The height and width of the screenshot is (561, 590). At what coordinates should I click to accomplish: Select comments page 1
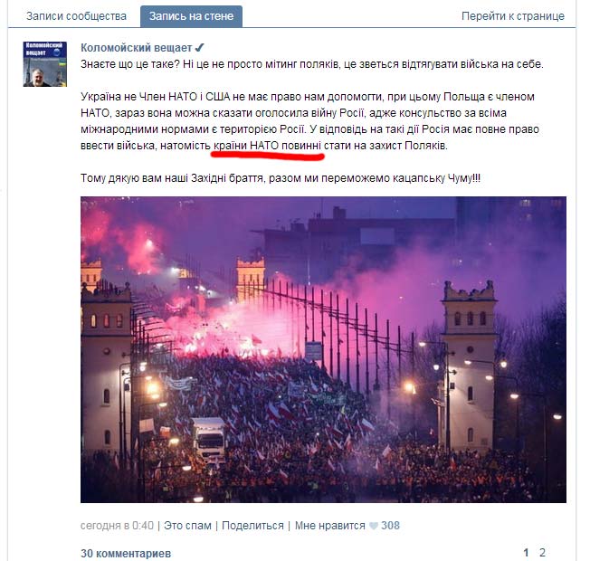526,553
